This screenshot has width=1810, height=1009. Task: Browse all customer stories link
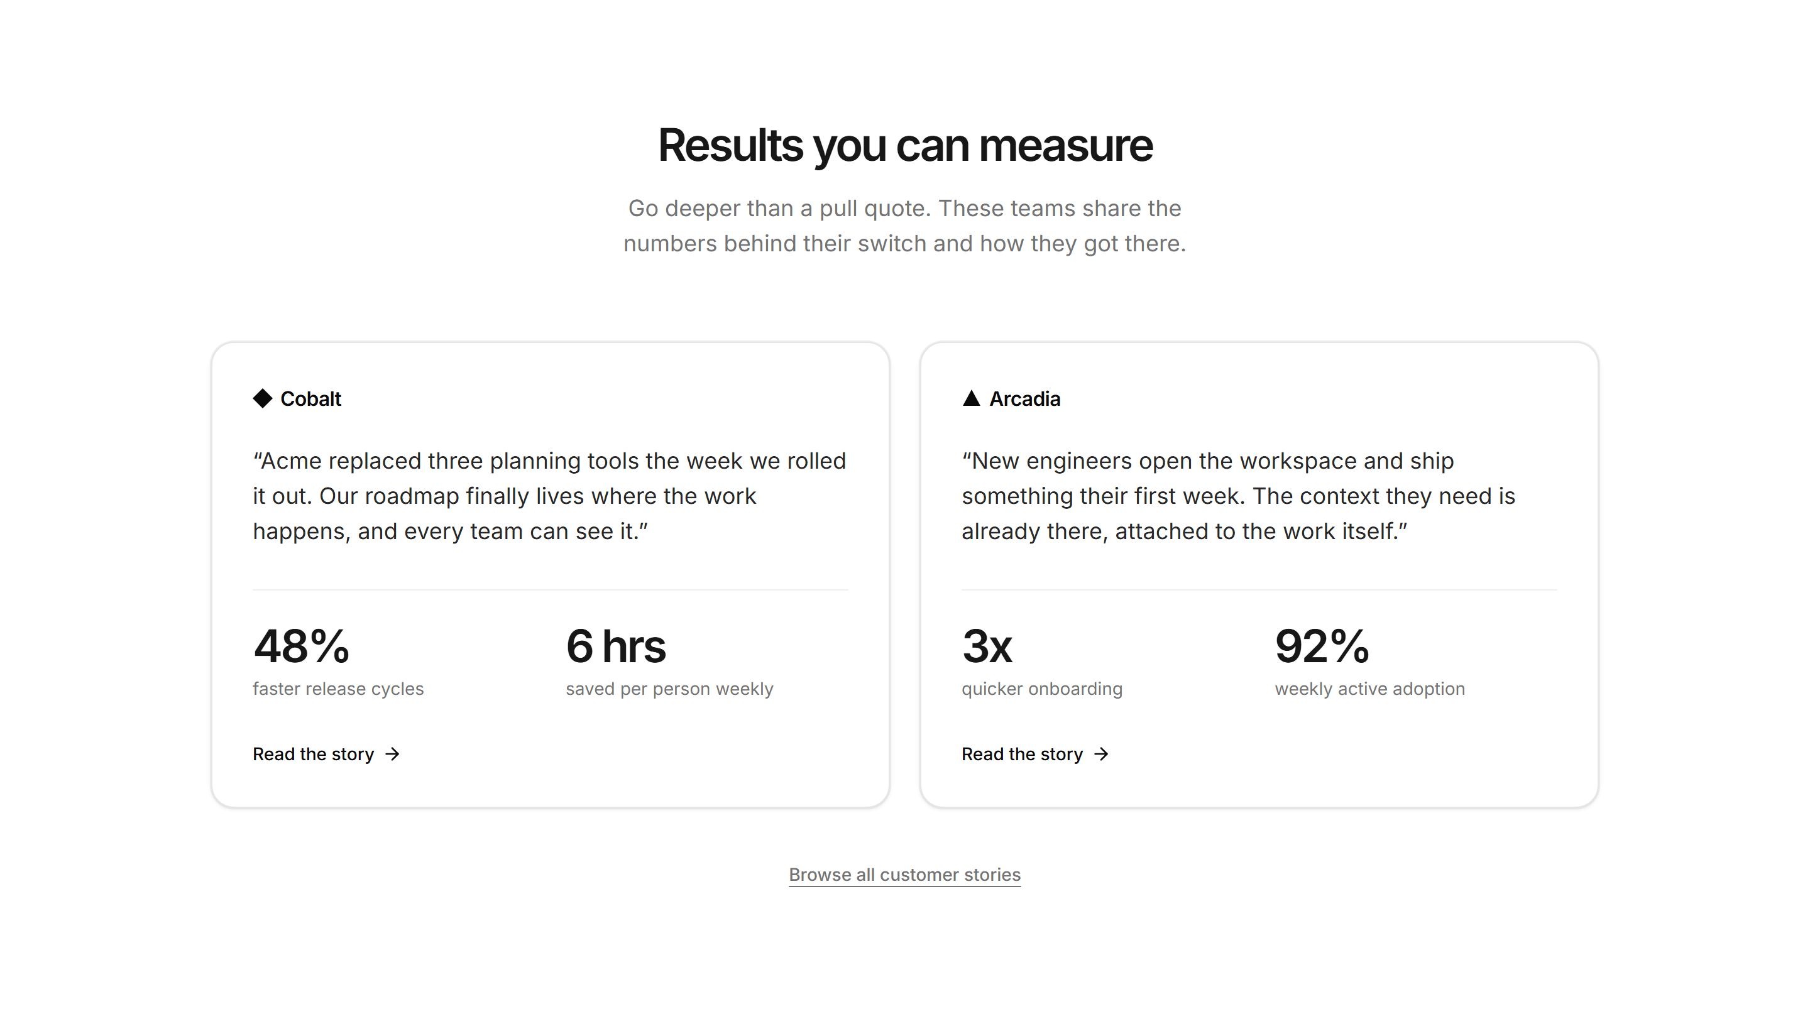click(x=904, y=875)
